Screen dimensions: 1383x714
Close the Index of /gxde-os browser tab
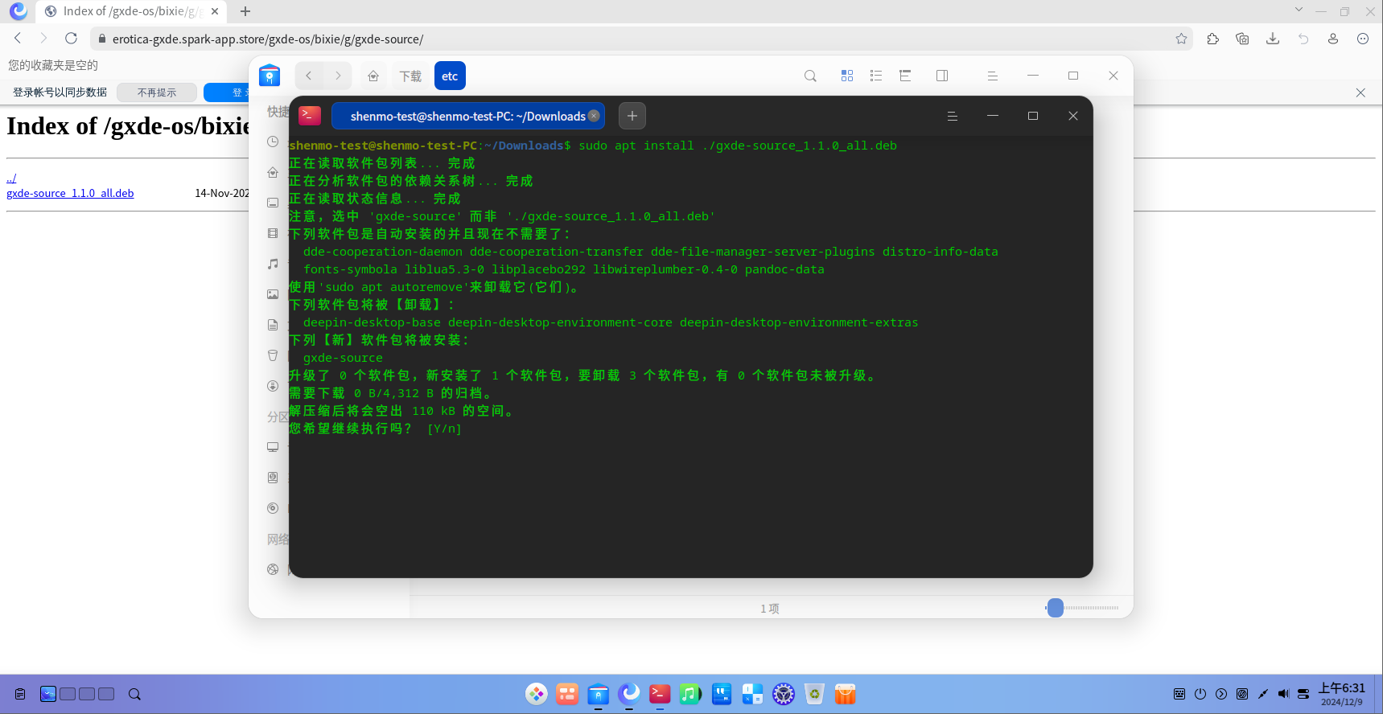point(215,11)
